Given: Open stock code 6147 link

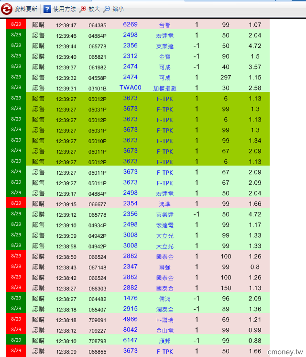Looking at the screenshot, I should pyautogui.click(x=131, y=340).
